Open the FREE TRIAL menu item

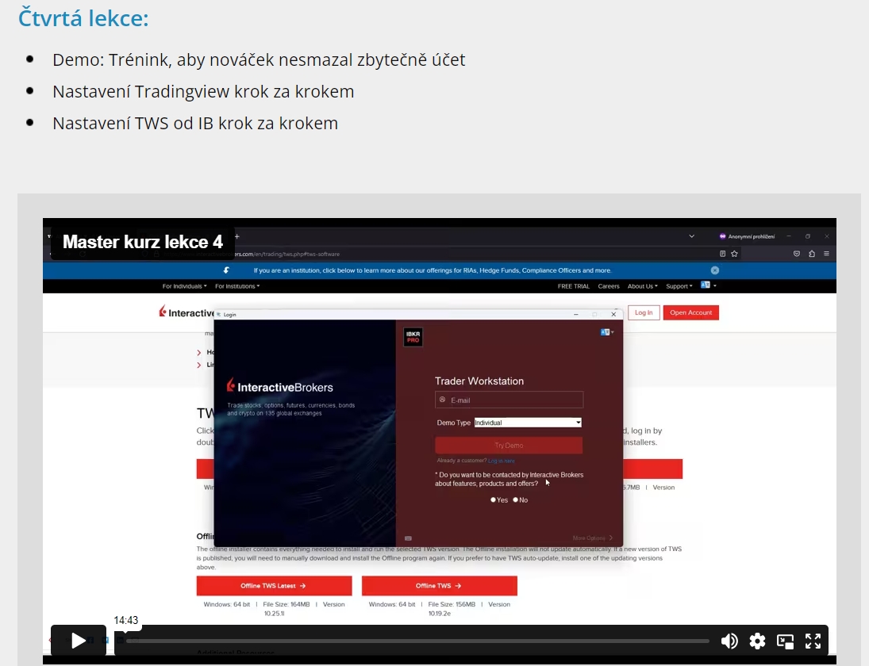click(574, 286)
